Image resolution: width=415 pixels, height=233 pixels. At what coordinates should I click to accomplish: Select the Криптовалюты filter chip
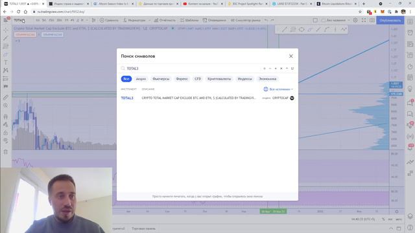219,79
